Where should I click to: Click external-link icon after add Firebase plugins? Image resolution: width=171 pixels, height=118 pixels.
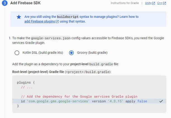(57, 21)
